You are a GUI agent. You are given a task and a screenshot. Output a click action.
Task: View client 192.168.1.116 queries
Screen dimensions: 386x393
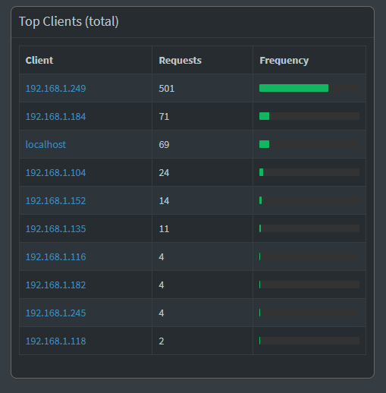(55, 256)
